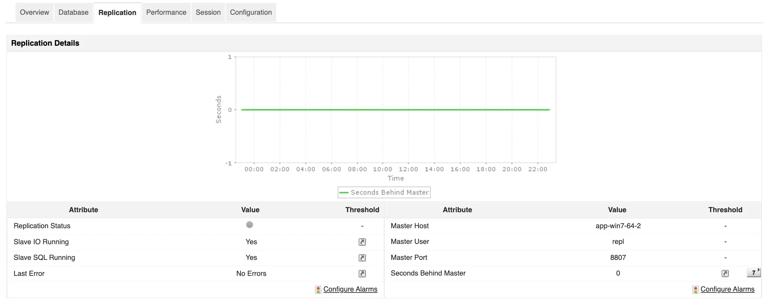Toggle visibility of the Seconds Behind Master chart series
The height and width of the screenshot is (301, 769).
(384, 192)
